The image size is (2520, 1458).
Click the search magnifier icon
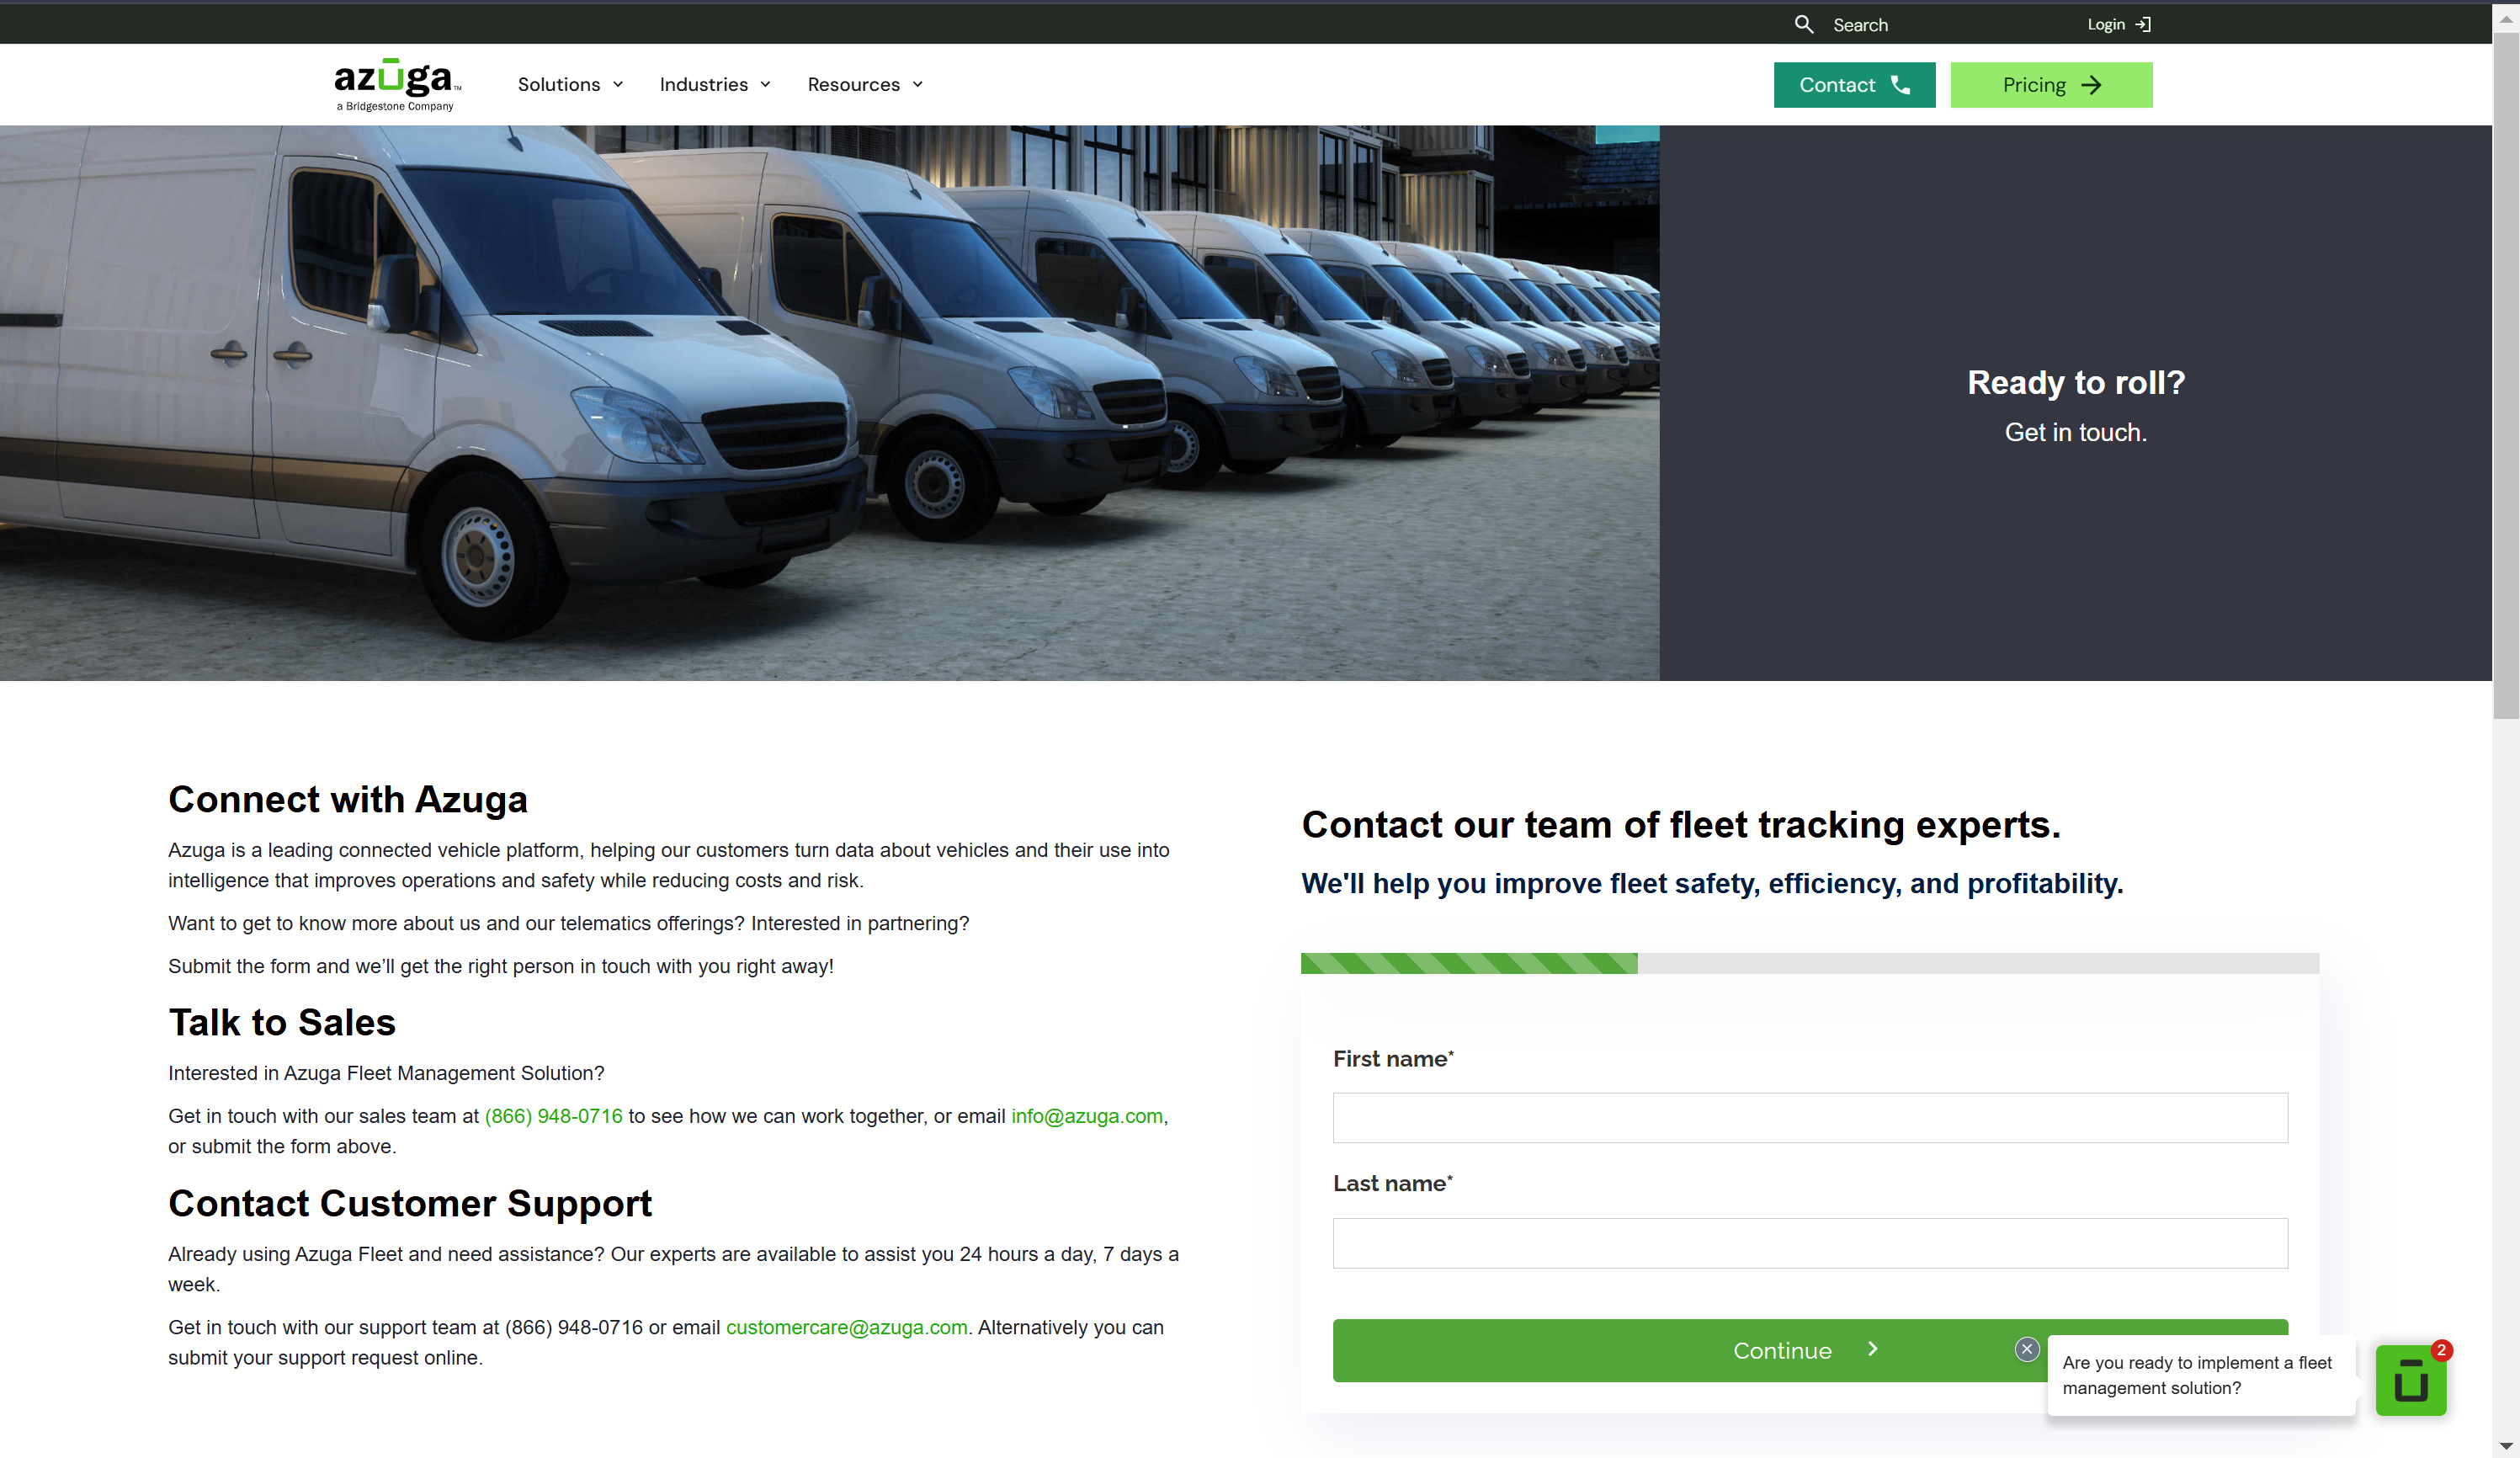(x=1803, y=24)
